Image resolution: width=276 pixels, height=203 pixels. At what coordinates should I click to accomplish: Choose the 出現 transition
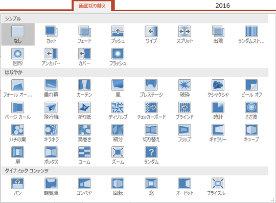pyautogui.click(x=218, y=34)
